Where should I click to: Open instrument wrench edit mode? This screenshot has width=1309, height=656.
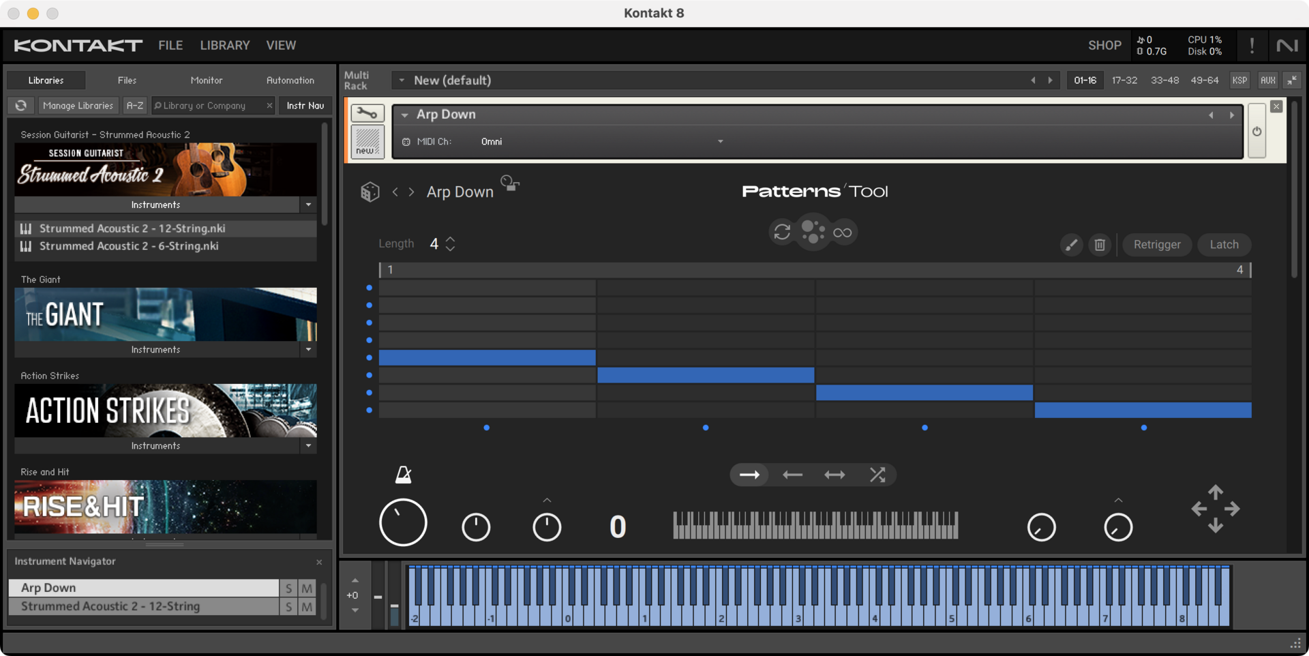tap(367, 113)
